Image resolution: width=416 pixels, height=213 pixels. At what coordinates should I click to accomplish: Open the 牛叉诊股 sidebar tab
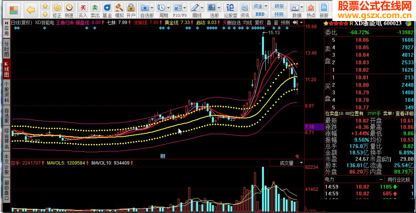tap(6, 164)
